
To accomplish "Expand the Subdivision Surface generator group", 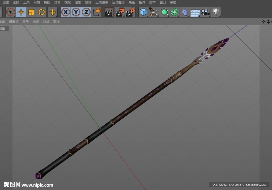I will coord(164,12).
